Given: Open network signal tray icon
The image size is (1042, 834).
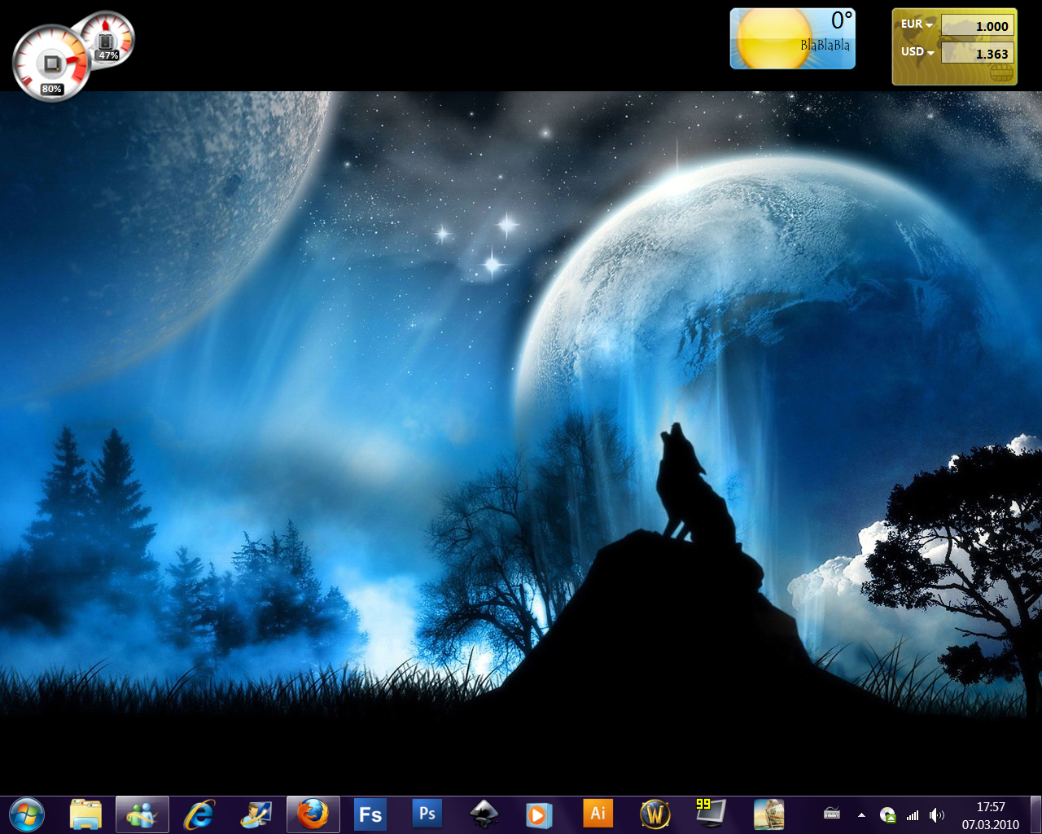Looking at the screenshot, I should 913,814.
